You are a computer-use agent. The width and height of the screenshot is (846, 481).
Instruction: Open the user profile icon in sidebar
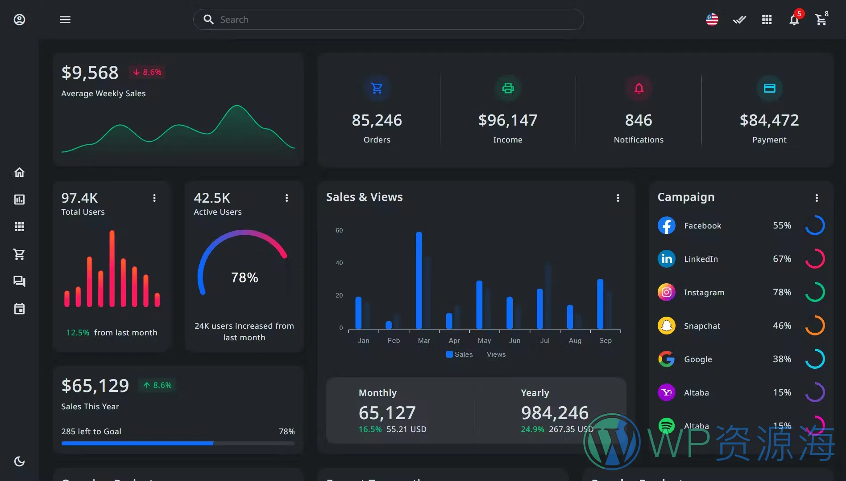[19, 20]
